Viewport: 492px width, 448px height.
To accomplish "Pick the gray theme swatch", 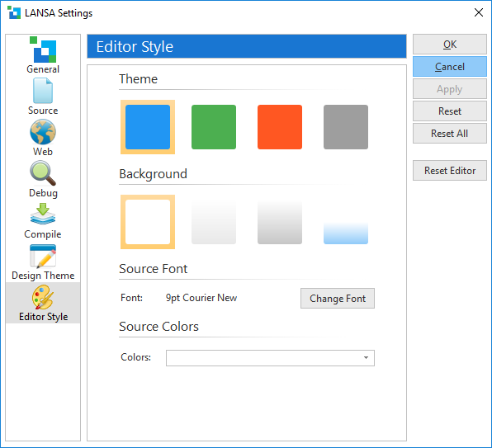I will (x=346, y=127).
